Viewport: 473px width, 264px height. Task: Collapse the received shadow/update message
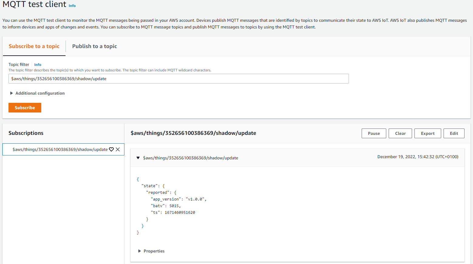coord(138,158)
